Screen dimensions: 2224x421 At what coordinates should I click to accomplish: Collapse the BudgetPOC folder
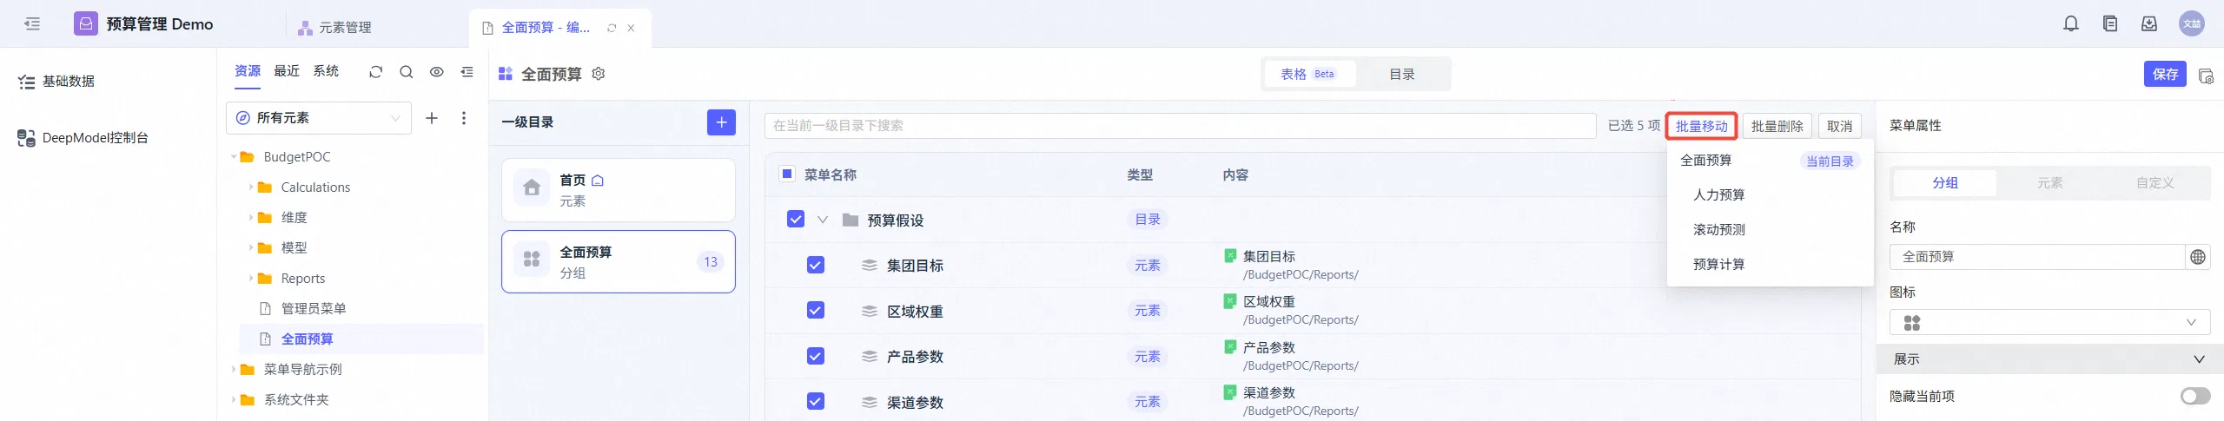(234, 157)
